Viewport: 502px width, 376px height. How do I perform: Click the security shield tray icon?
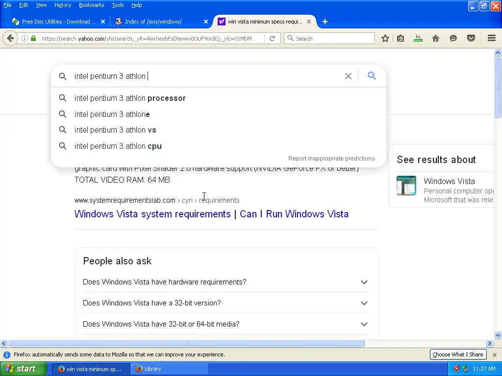click(x=456, y=369)
